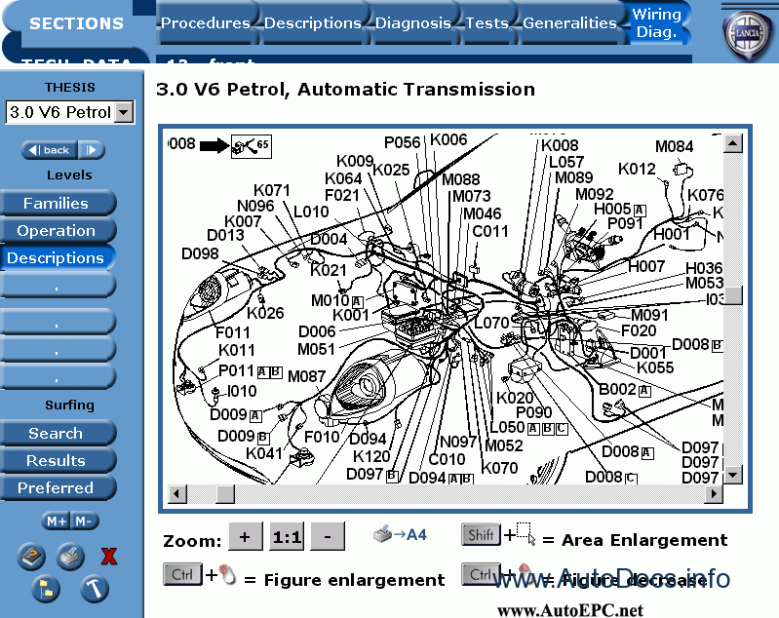Switch to the Diagnosis tab
This screenshot has height=618, width=779.
point(412,23)
